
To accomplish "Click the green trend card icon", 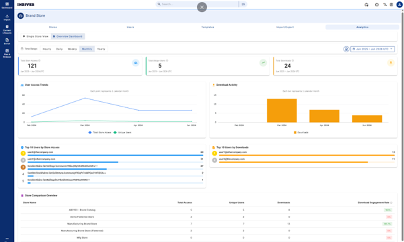I will click(x=263, y=63).
